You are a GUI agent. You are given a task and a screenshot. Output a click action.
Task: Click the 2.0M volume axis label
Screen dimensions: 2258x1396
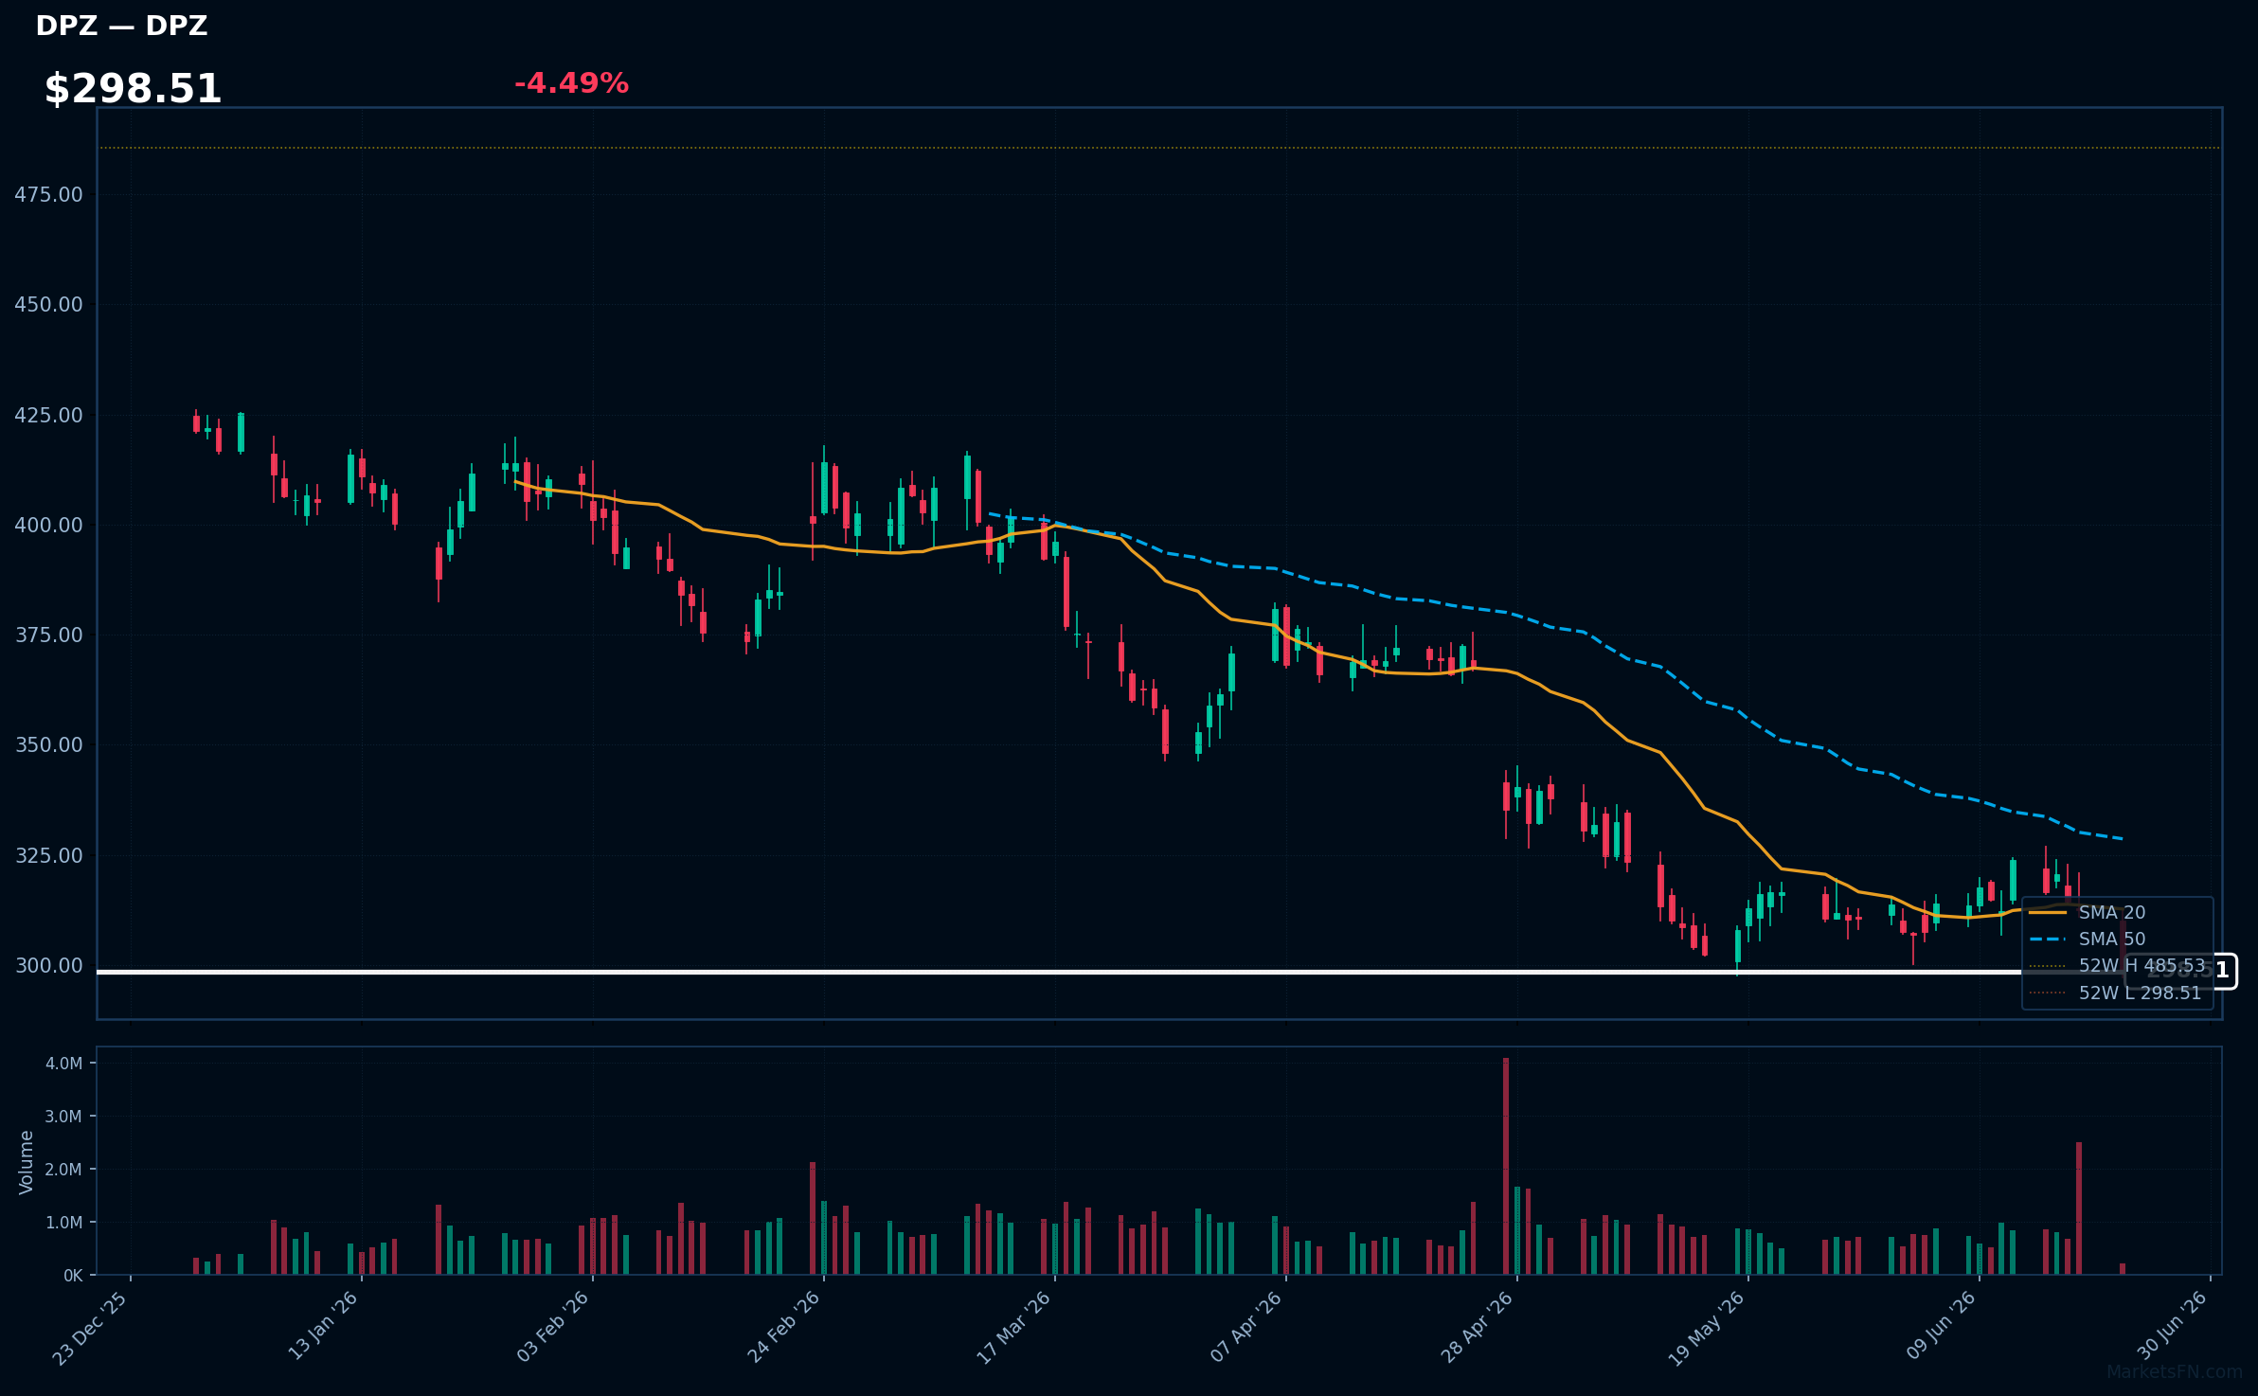tap(63, 1169)
